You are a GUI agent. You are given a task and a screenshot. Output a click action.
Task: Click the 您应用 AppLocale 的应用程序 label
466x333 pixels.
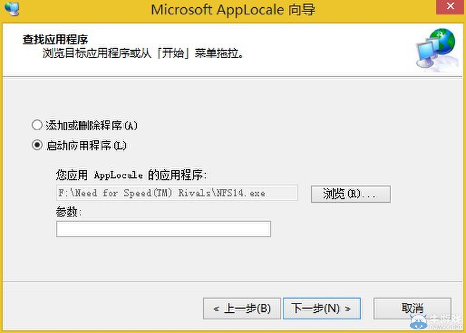coord(131,175)
